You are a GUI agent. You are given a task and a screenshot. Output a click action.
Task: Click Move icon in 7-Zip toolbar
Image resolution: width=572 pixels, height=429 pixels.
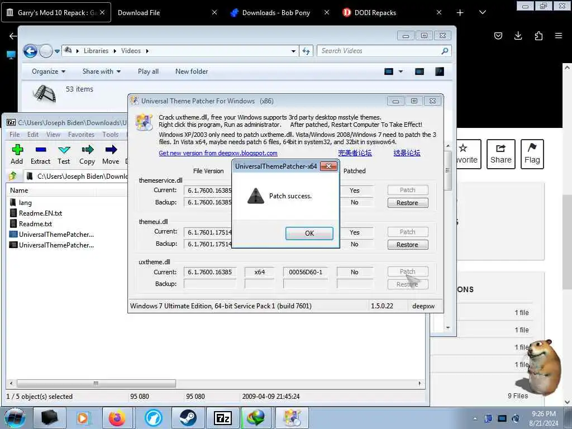[111, 154]
